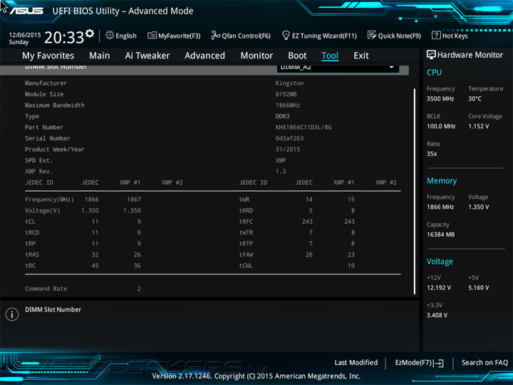513x385 pixels.
Task: View Last Modified settings
Action: [x=356, y=362]
